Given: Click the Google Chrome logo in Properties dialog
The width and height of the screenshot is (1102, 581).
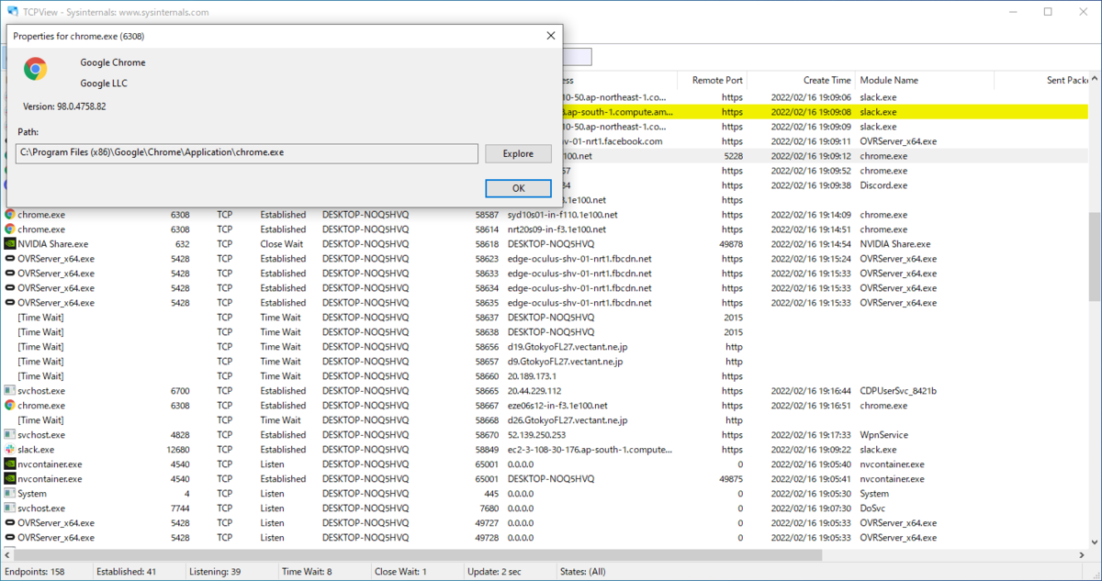Looking at the screenshot, I should (35, 70).
